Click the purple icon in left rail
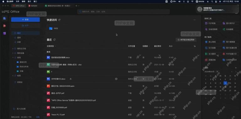 pos(4,33)
